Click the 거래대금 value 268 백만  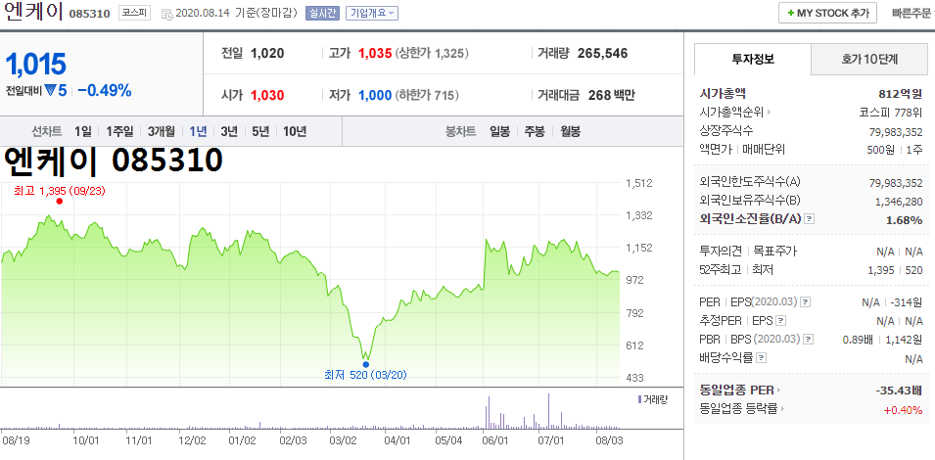[611, 95]
